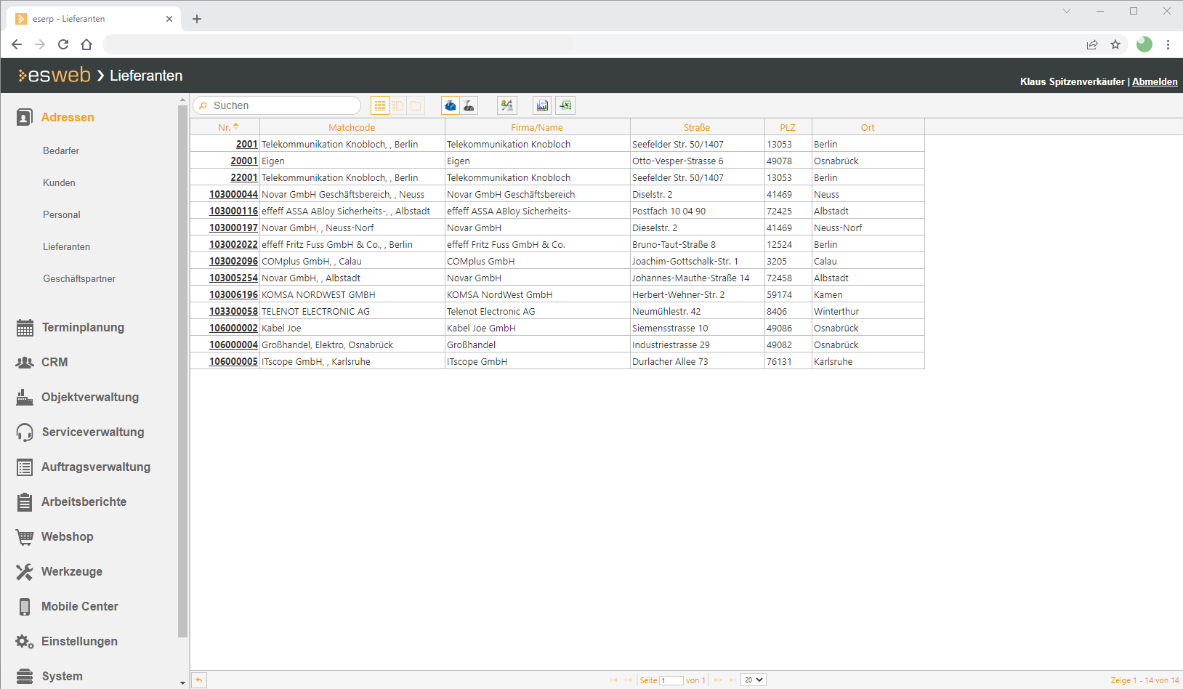
Task: Click the Adressen section icon
Action: click(x=25, y=117)
